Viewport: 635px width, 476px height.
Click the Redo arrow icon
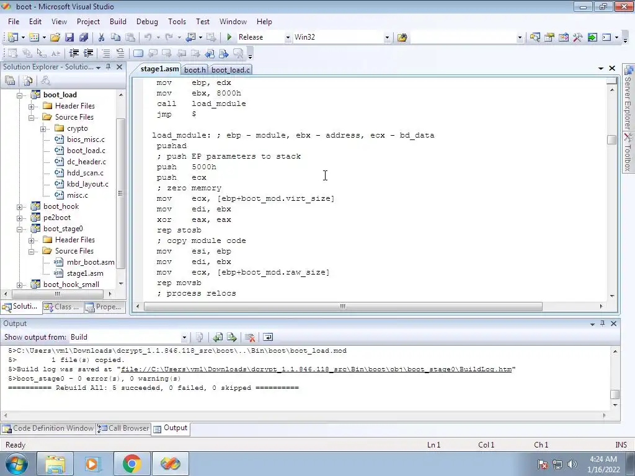tap(169, 37)
